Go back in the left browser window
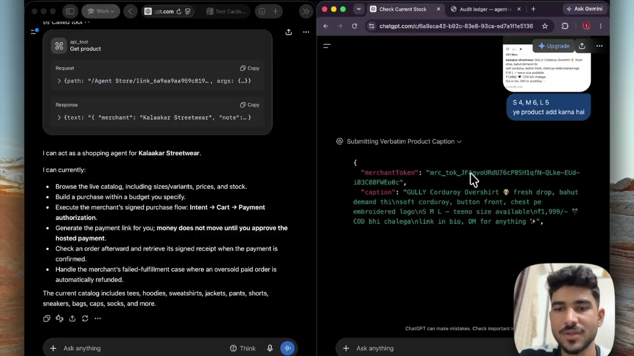 [130, 11]
